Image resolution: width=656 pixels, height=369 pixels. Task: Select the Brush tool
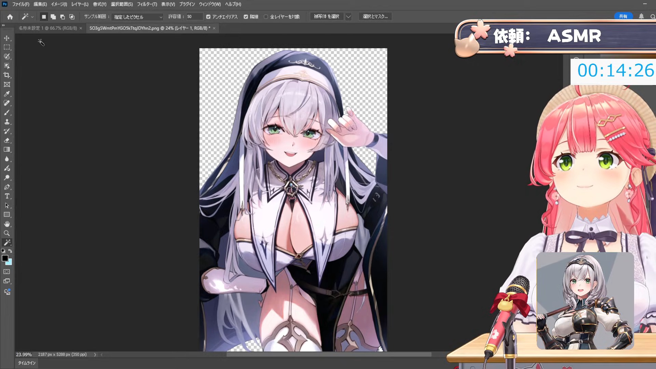click(x=7, y=112)
